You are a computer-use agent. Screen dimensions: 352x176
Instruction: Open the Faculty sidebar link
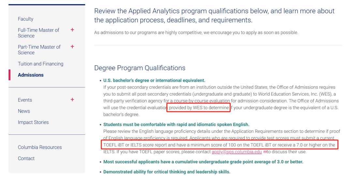pos(26,19)
